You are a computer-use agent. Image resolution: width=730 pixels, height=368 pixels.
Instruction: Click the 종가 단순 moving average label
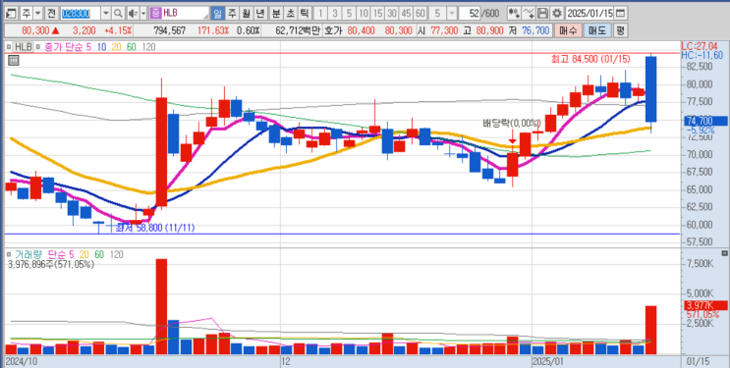tap(63, 46)
